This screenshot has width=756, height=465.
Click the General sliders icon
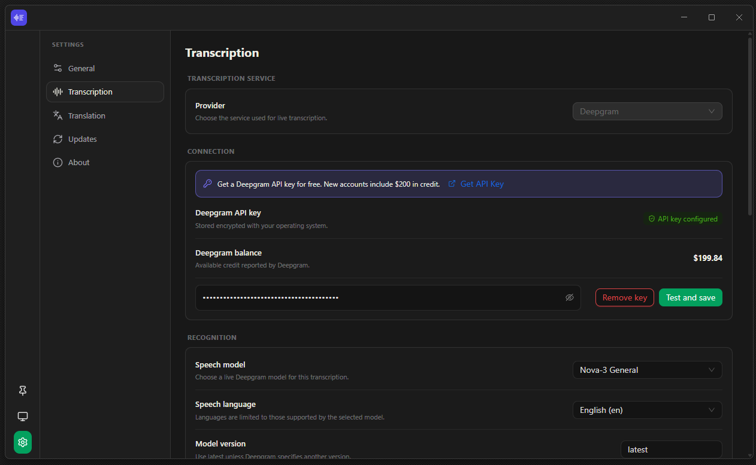(x=58, y=68)
